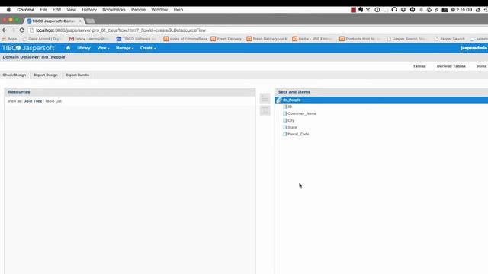The image size is (488, 274).
Task: Click the browser back arrow
Action: 5,30
